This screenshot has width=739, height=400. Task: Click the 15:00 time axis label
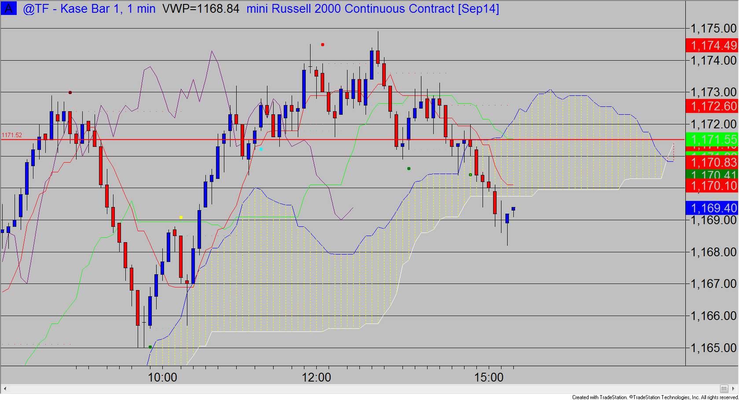point(489,377)
